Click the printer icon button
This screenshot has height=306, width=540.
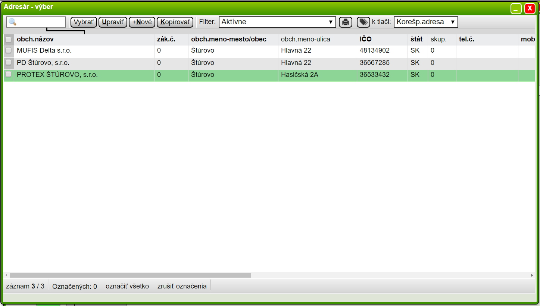(346, 22)
